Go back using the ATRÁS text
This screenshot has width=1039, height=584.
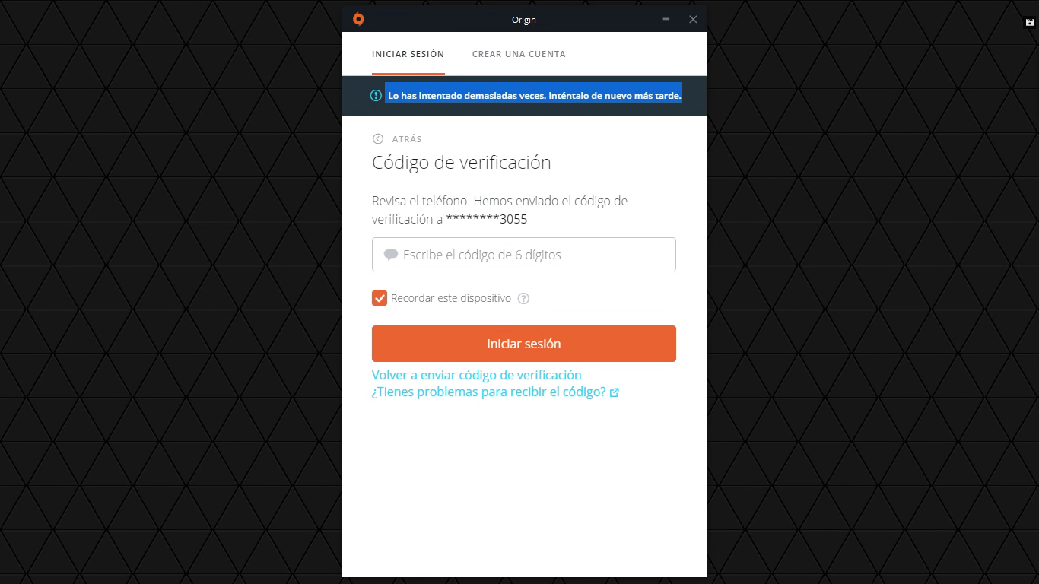pyautogui.click(x=407, y=139)
